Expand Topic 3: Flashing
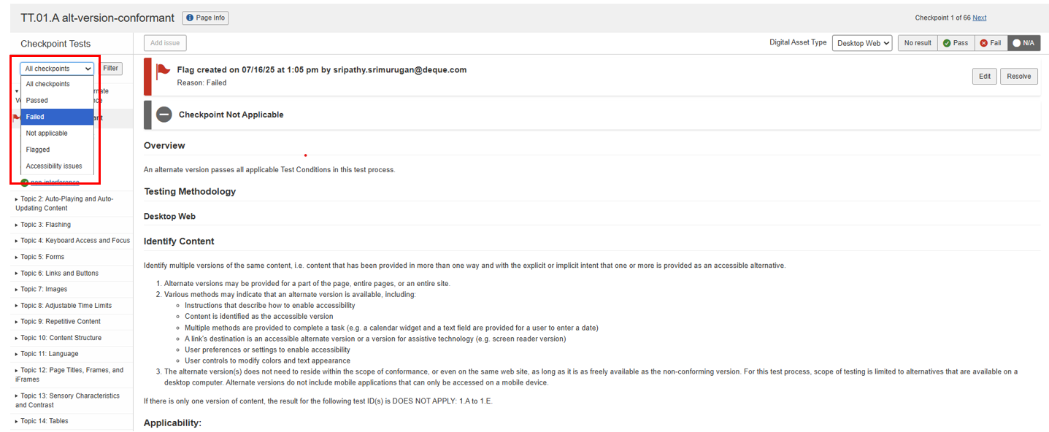Image resolution: width=1049 pixels, height=432 pixels. point(45,225)
